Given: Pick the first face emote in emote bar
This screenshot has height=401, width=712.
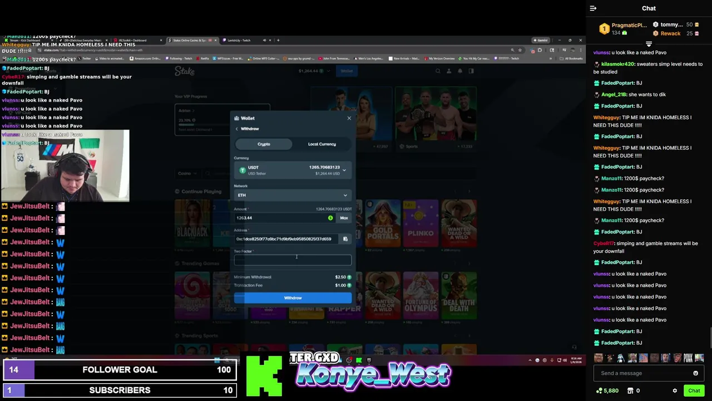Looking at the screenshot, I should [599, 358].
